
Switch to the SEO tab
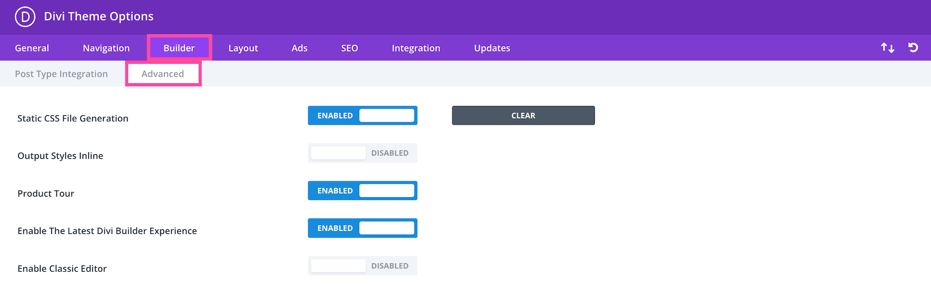(350, 48)
